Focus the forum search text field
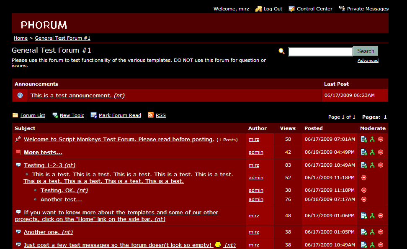Viewport: 407px width, 249px height. (320, 51)
